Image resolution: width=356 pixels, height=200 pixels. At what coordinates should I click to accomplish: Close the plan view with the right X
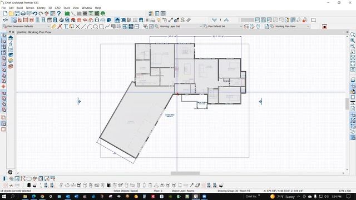[x=347, y=32]
